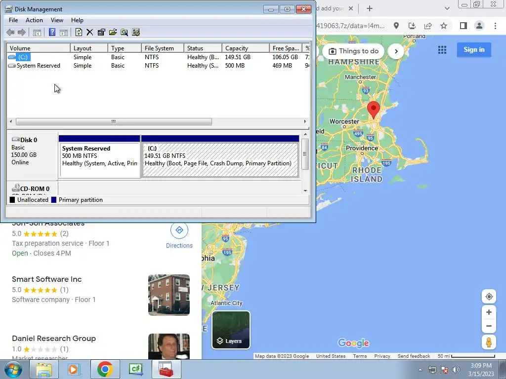Viewport: 506px width, 379px height.
Task: Select the System Reserved partition block on Disk 0
Action: point(99,156)
